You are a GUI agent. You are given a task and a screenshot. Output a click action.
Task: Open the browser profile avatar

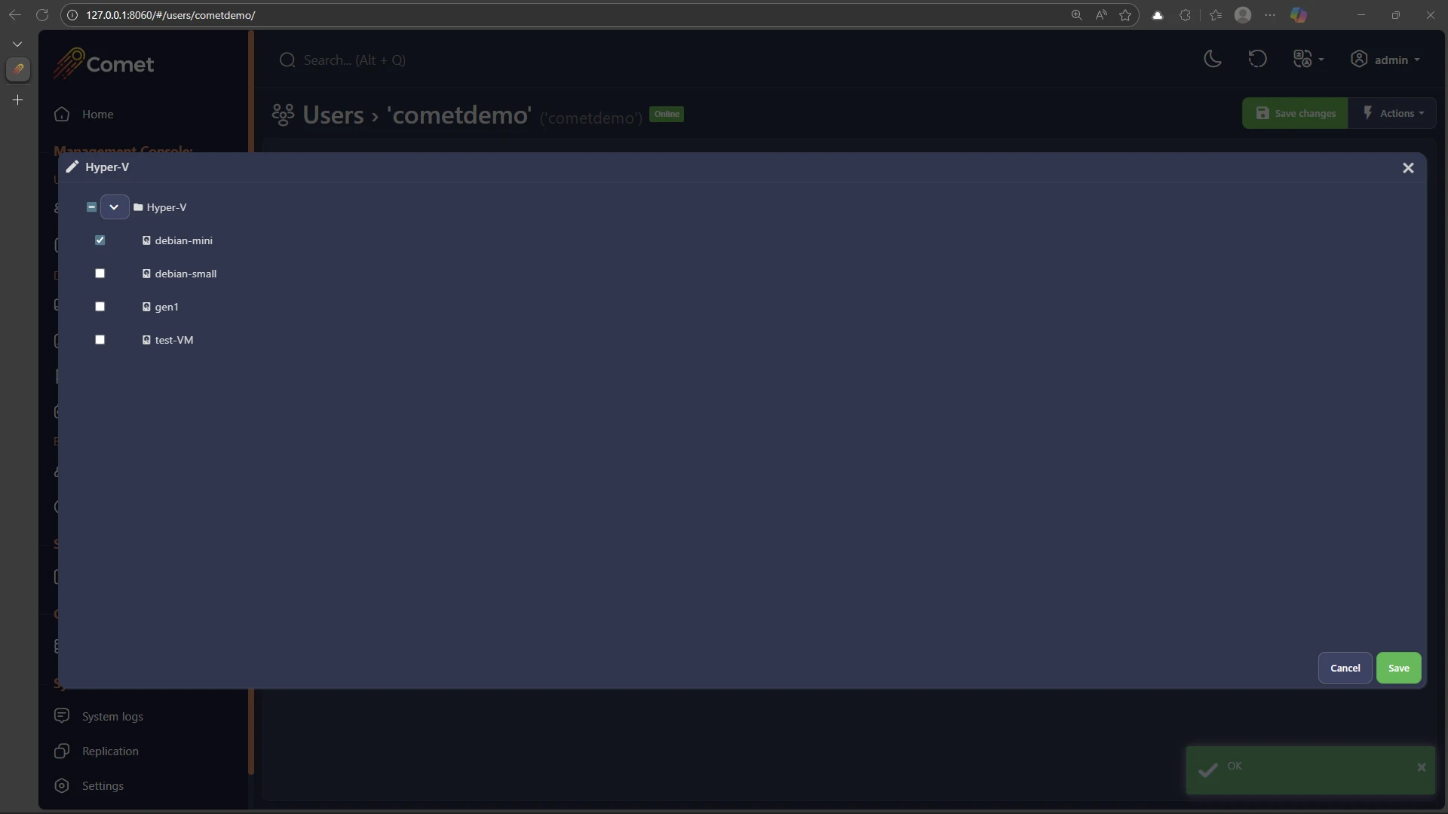pyautogui.click(x=1243, y=15)
